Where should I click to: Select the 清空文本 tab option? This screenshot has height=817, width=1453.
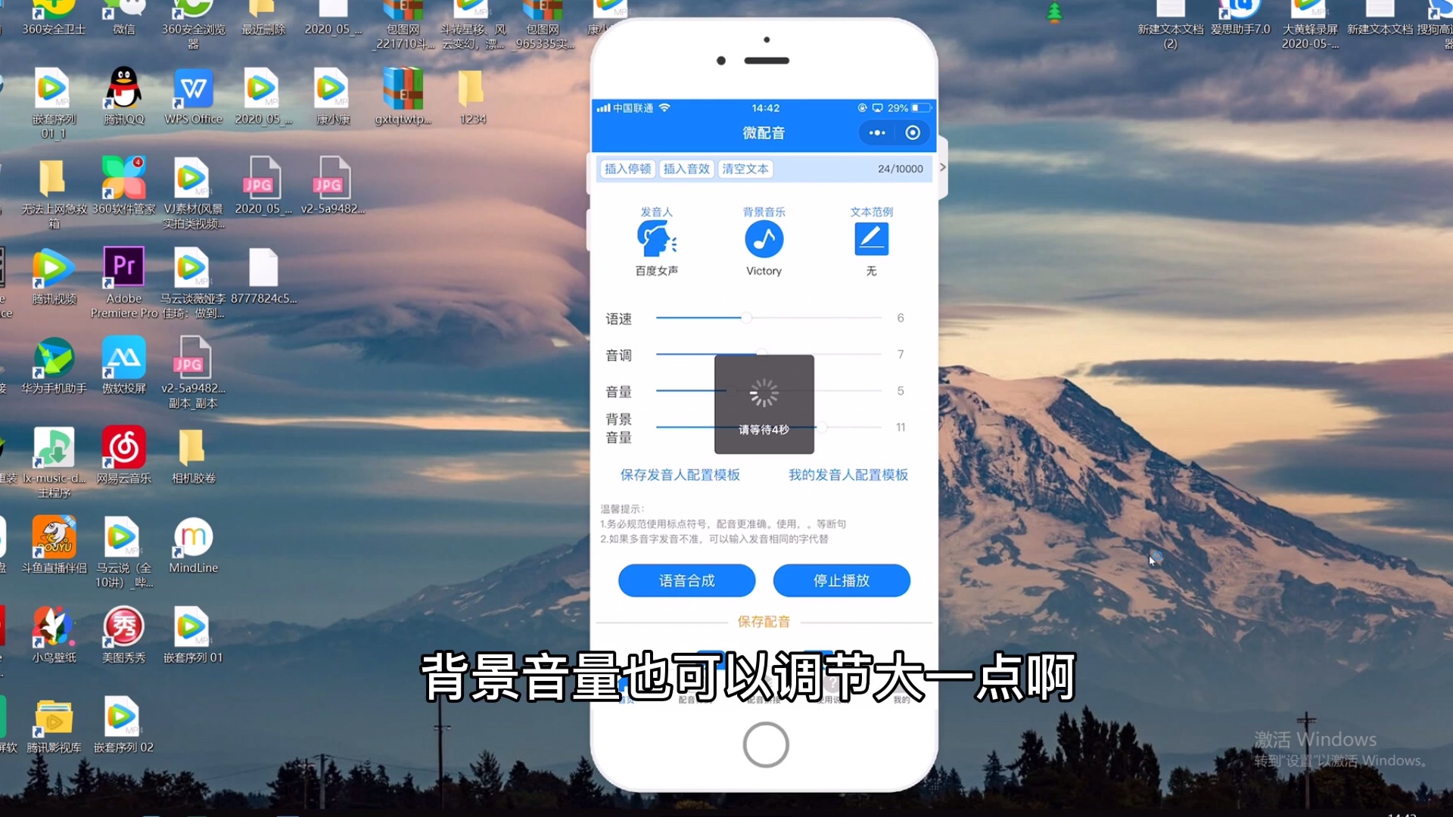(x=745, y=169)
